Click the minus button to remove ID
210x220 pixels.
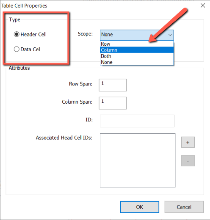point(188,161)
